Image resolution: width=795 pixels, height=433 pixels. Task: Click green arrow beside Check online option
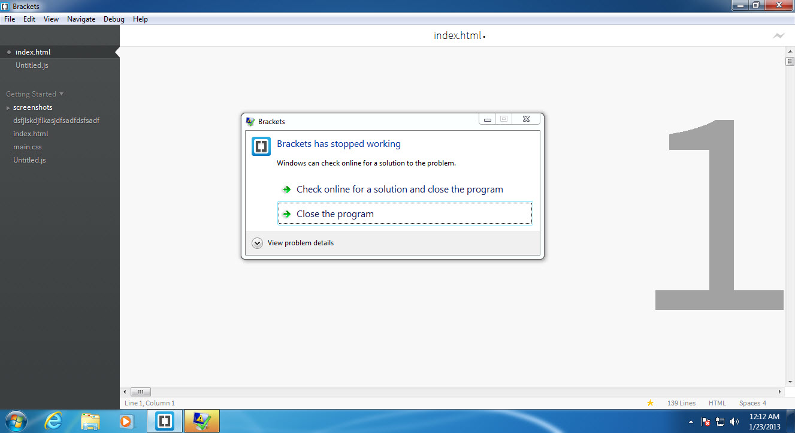pyautogui.click(x=287, y=190)
